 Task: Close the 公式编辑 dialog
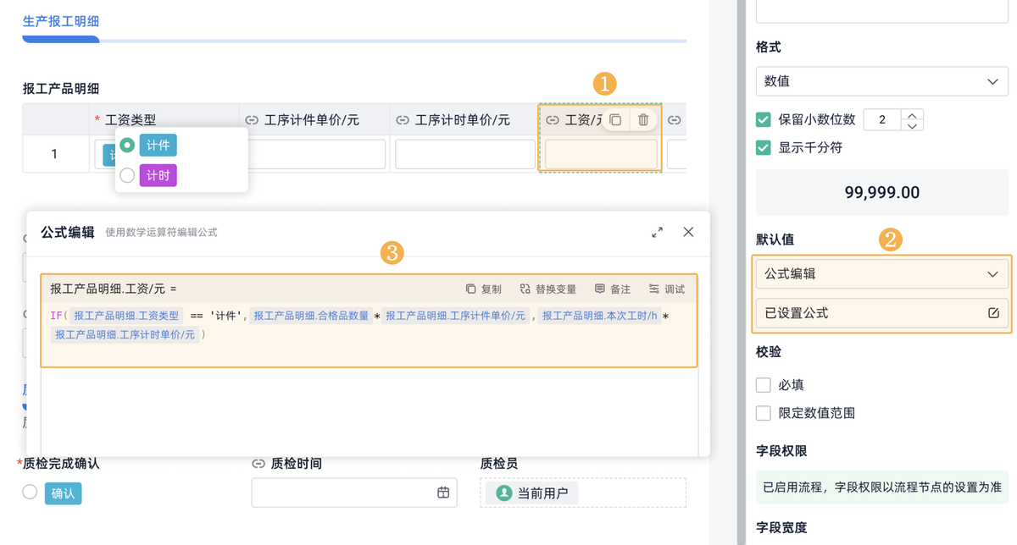688,232
